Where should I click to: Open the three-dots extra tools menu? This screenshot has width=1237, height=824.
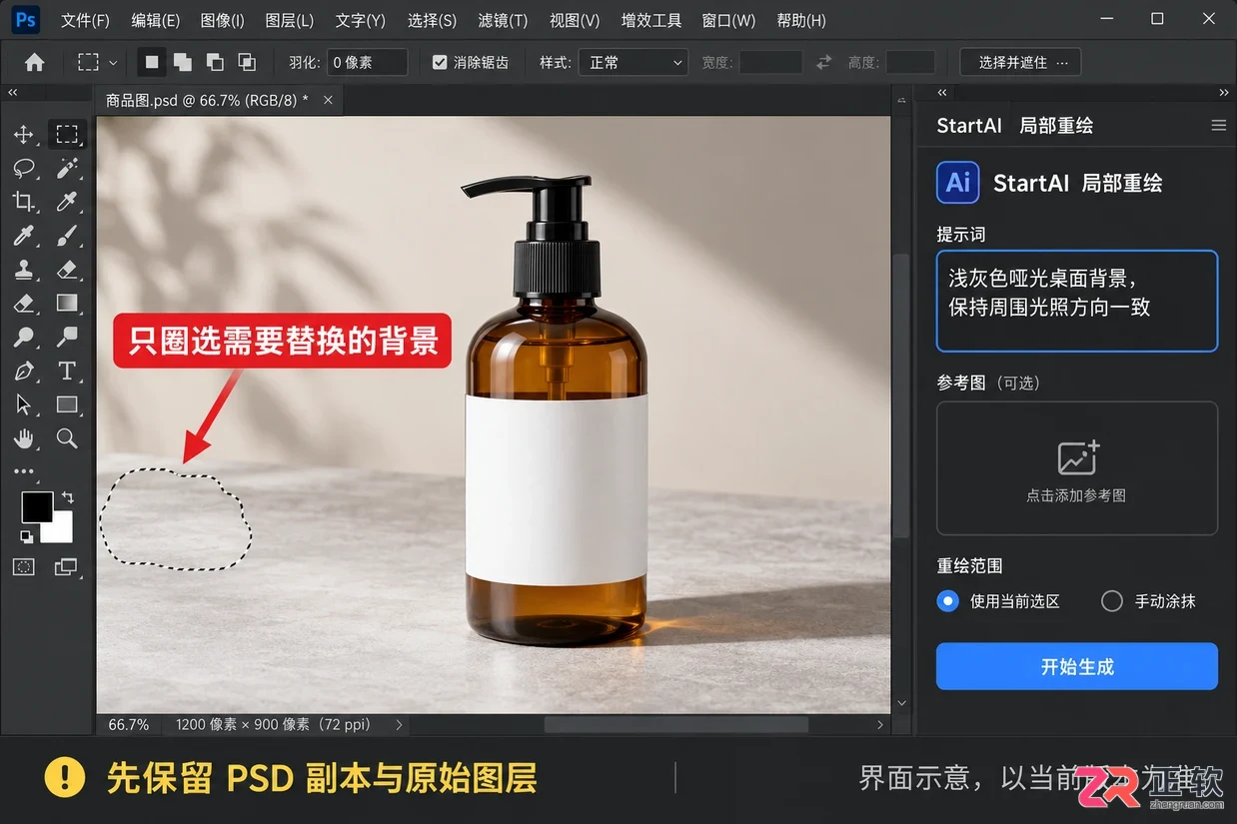coord(24,471)
